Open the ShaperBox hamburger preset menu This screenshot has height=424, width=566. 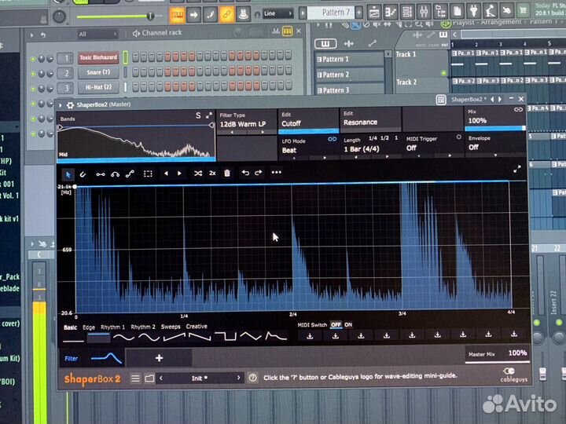(x=135, y=378)
